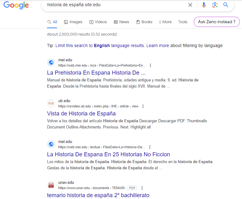Click the RCUB favicon of ub.edu result
The height and width of the screenshot is (199, 242).
[51, 103]
